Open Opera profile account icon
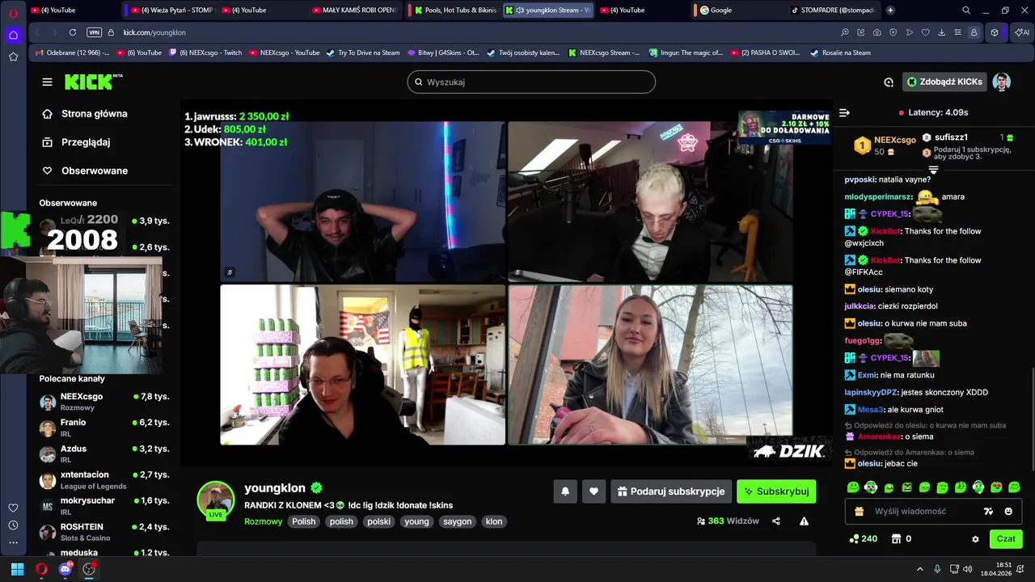The image size is (1035, 582). coord(974,32)
